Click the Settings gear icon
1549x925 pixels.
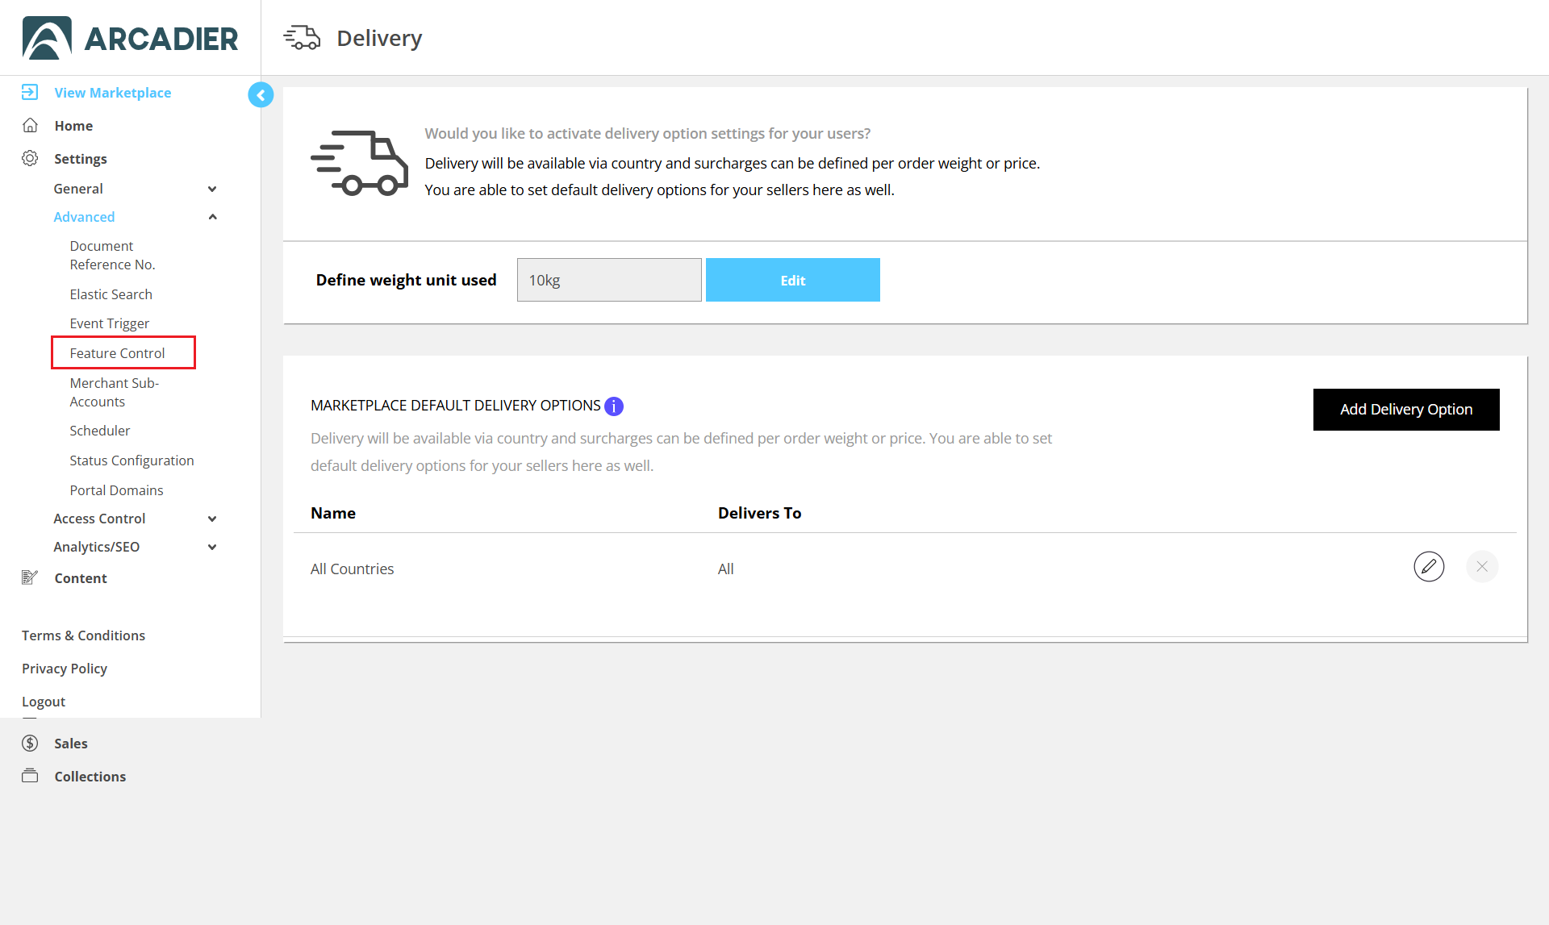pos(30,158)
